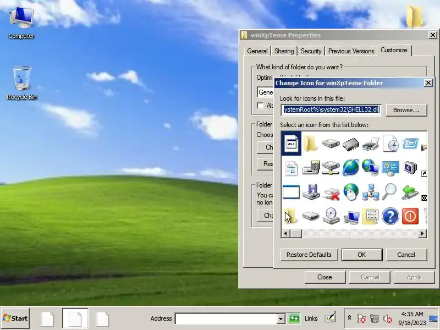The image size is (440, 330).
Task: Click the icon list left scroll arrow
Action: coord(285,233)
